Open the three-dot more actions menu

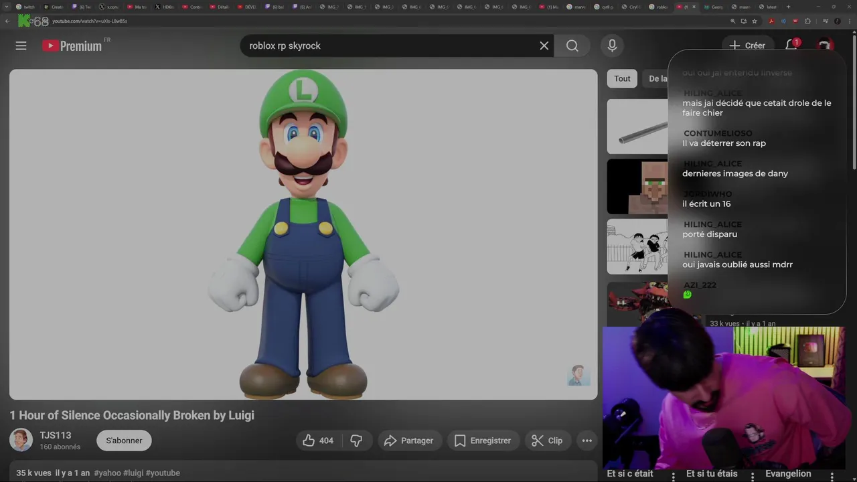click(x=587, y=440)
